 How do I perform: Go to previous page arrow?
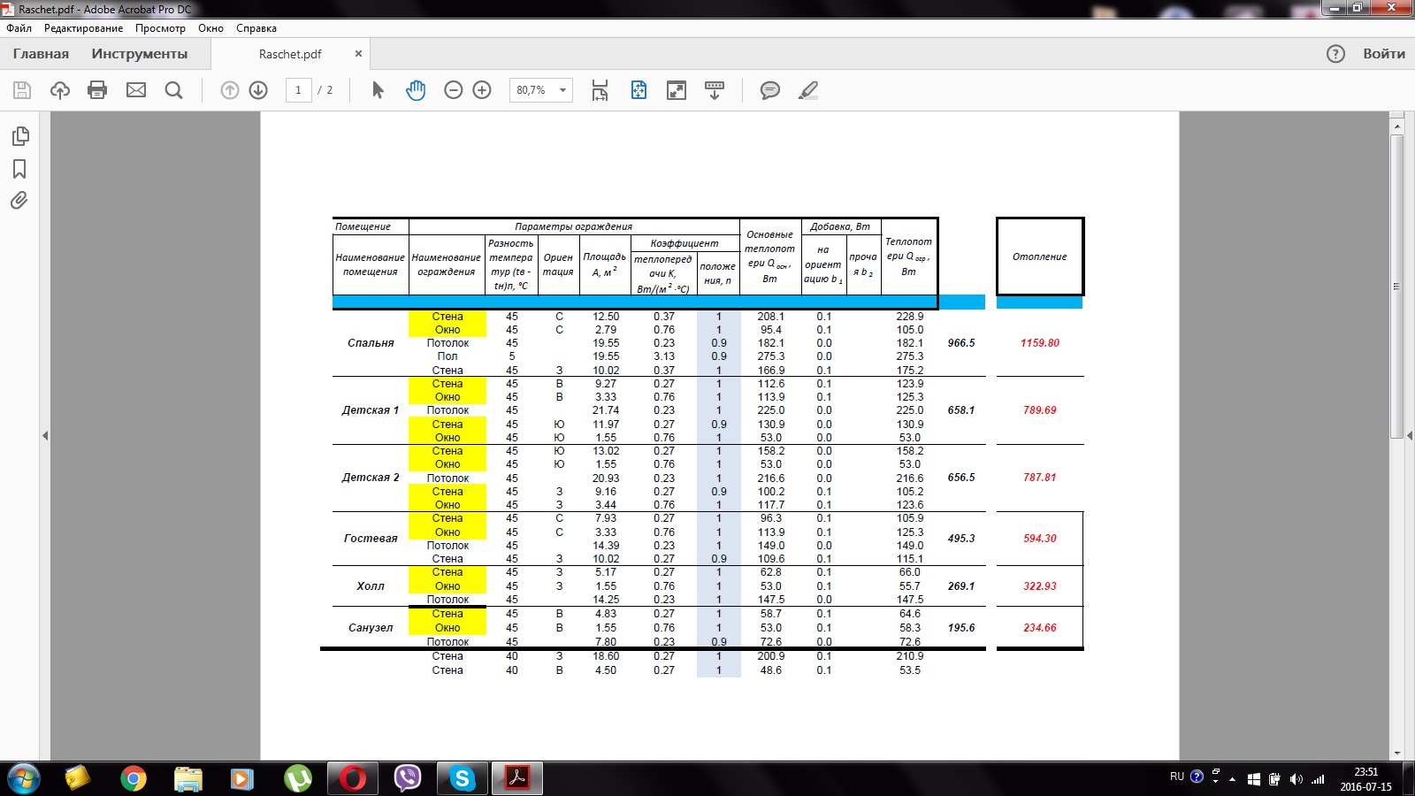(x=230, y=90)
